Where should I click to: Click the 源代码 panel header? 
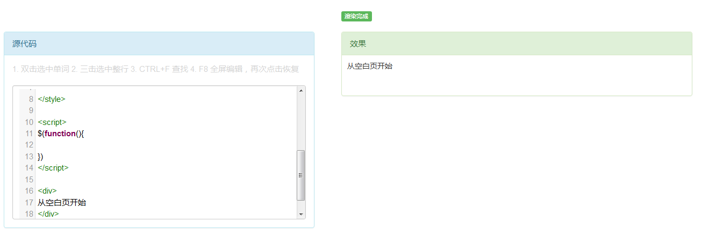click(x=159, y=44)
